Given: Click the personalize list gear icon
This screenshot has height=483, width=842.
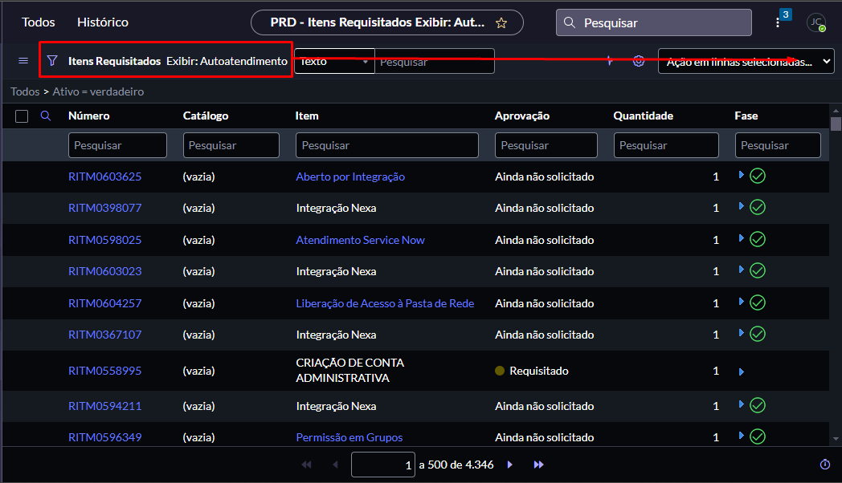Looking at the screenshot, I should click(638, 59).
